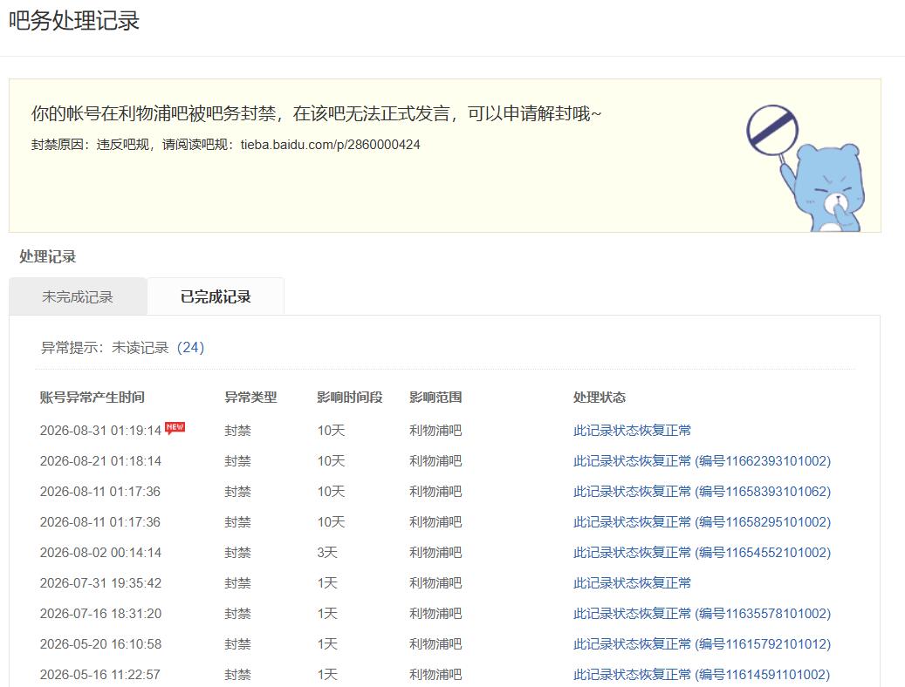This screenshot has width=905, height=687.
Task: Open record link 编号11635578101002
Action: (702, 614)
